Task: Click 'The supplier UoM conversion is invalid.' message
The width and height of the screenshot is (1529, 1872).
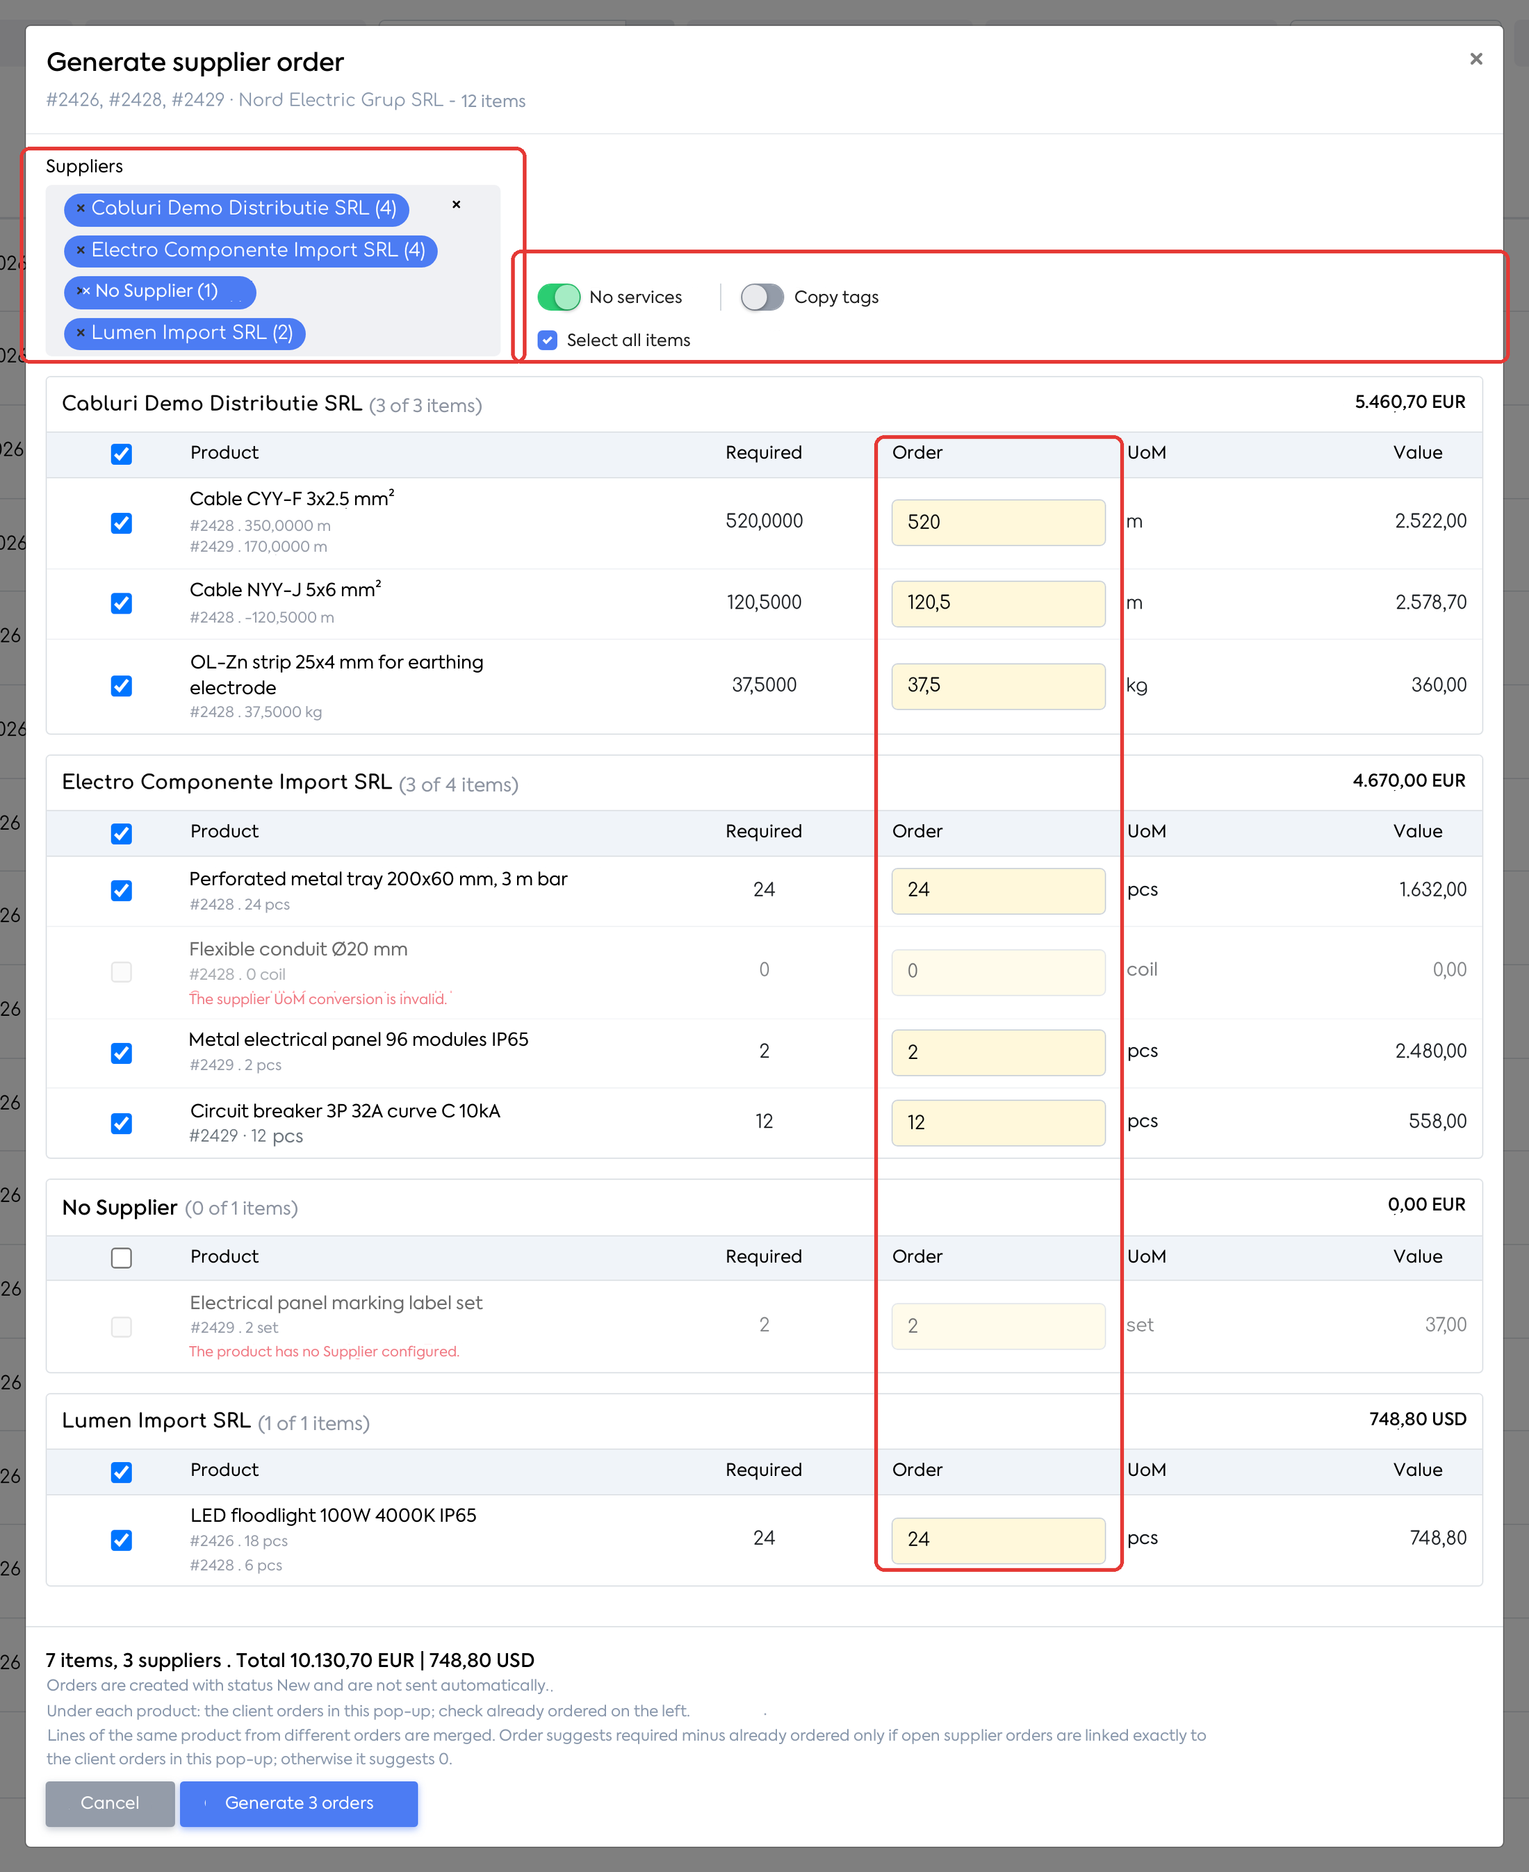Action: pyautogui.click(x=318, y=999)
